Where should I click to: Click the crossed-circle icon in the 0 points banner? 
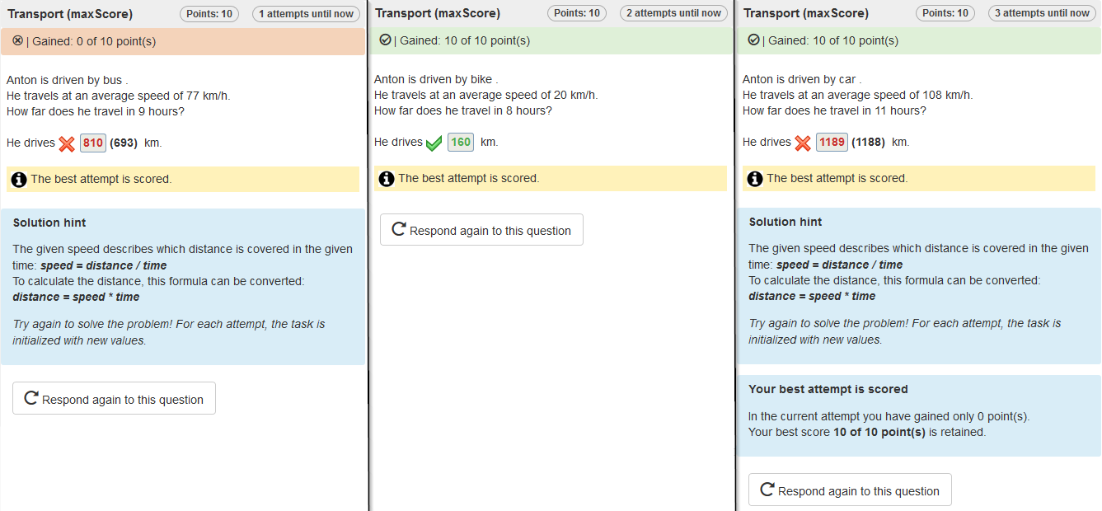tap(17, 41)
